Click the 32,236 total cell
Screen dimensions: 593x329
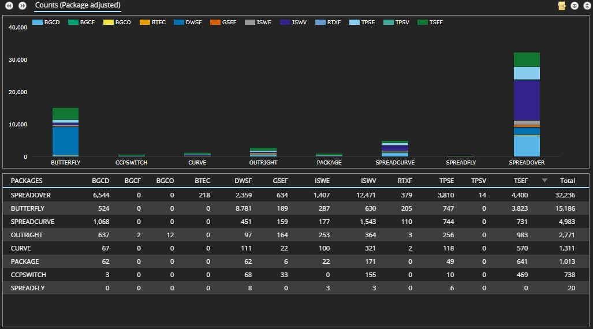point(565,195)
